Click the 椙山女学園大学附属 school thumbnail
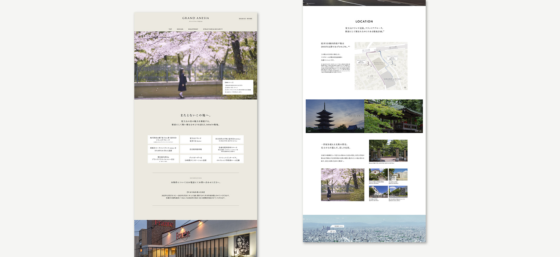Screen dimensions: 560x257 (x=378, y=174)
